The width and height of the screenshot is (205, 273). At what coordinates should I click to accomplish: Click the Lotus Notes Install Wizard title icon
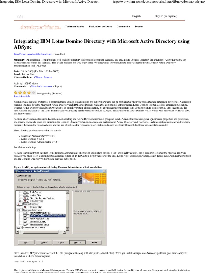[16, 171]
